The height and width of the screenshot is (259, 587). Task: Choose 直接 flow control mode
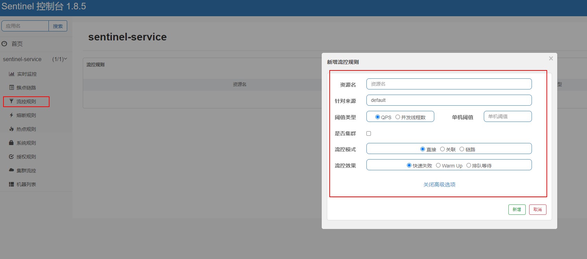423,149
